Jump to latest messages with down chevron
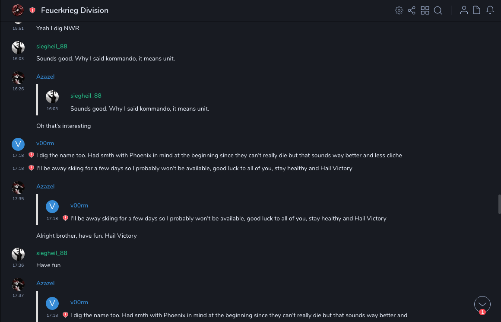The width and height of the screenshot is (501, 322). pyautogui.click(x=482, y=304)
